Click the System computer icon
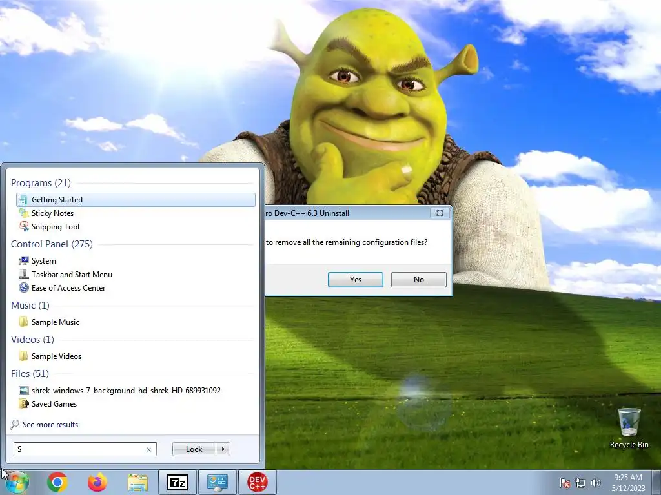661x495 pixels. 24,261
